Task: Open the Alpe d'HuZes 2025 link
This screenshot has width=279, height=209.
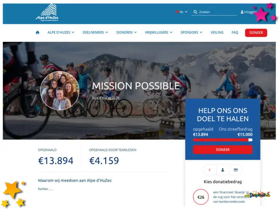Action: coord(105,98)
